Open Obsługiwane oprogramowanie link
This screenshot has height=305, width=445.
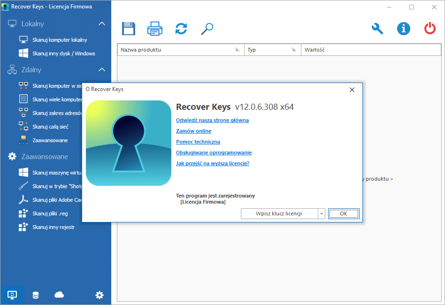[214, 152]
